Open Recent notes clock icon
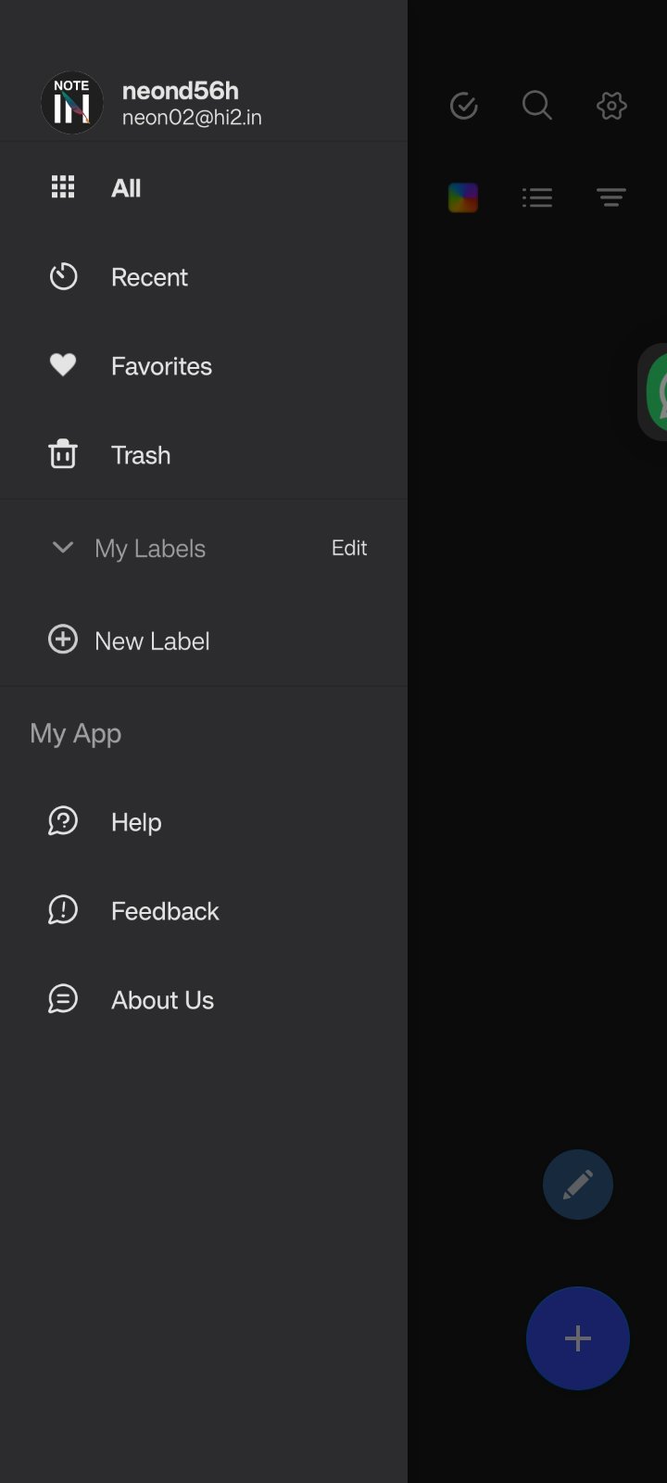The image size is (667, 1483). 63,276
